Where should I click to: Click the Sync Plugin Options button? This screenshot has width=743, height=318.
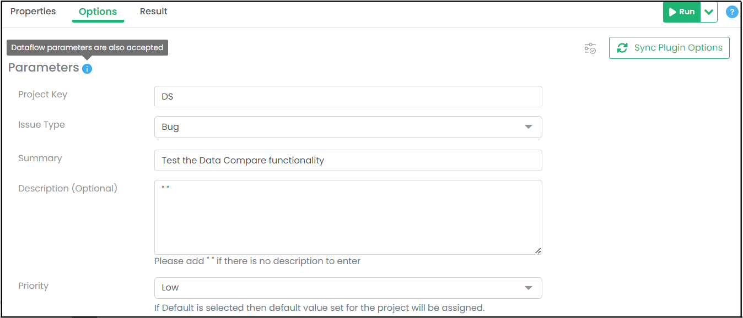click(x=669, y=48)
